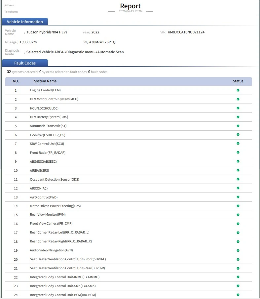Open the E-Shifter(ESHIFTER_BS) system entry

(x=47, y=135)
